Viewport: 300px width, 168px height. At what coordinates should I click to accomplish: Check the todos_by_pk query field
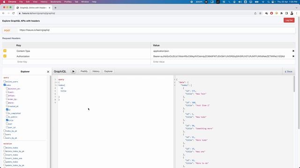tap(4, 131)
